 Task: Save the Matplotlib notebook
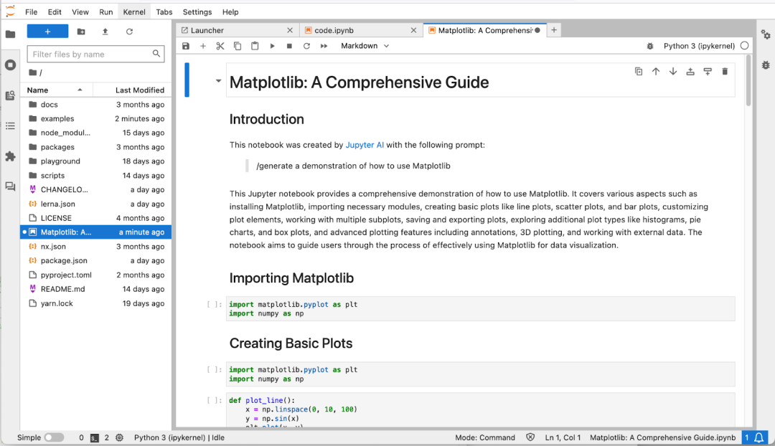point(185,45)
